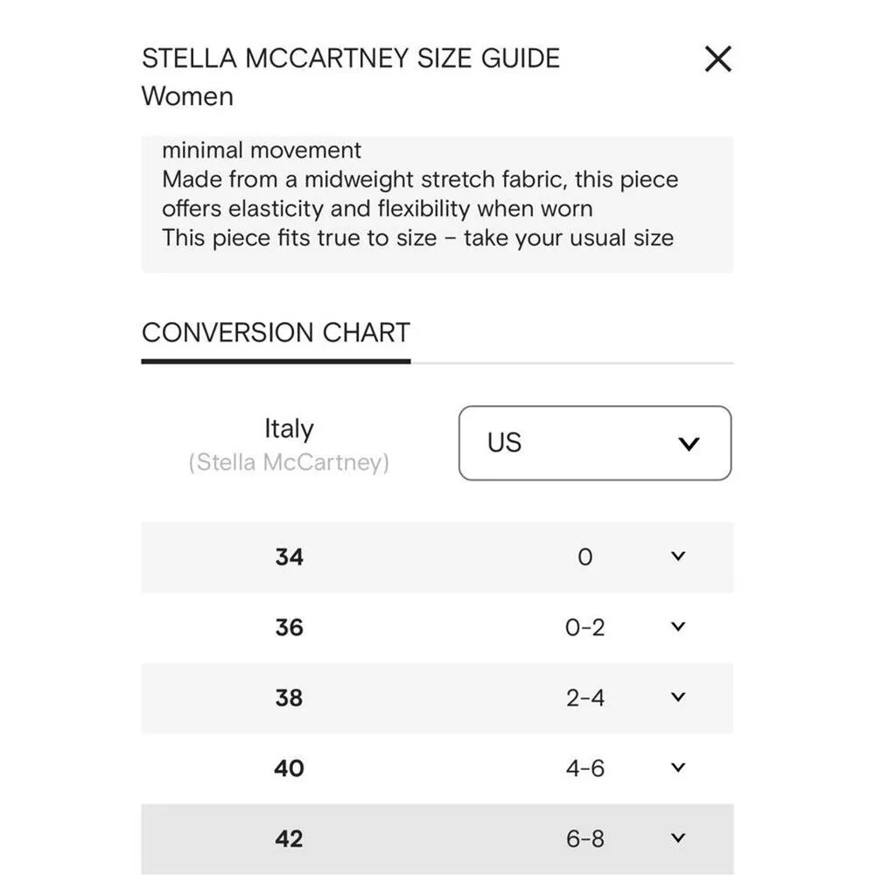Image resolution: width=875 pixels, height=875 pixels.
Task: Expand the size 38 row chevron
Action: point(677,697)
